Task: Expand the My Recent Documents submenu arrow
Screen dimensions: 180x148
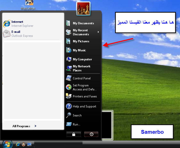Action: (98, 32)
